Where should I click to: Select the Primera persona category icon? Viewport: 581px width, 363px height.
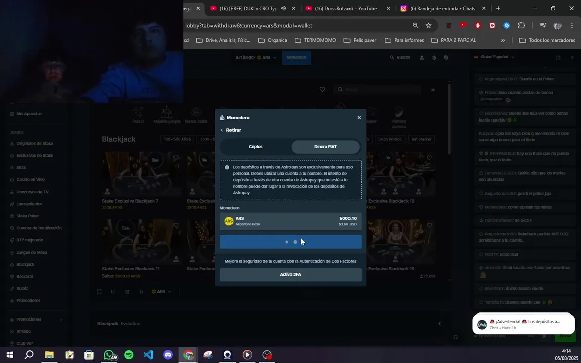click(399, 117)
